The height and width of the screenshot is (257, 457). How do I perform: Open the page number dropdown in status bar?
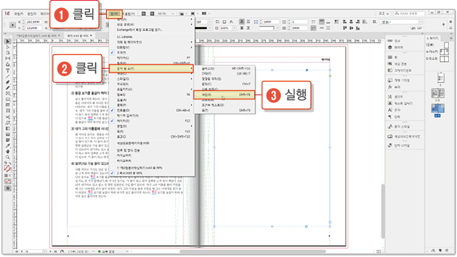tap(44, 252)
